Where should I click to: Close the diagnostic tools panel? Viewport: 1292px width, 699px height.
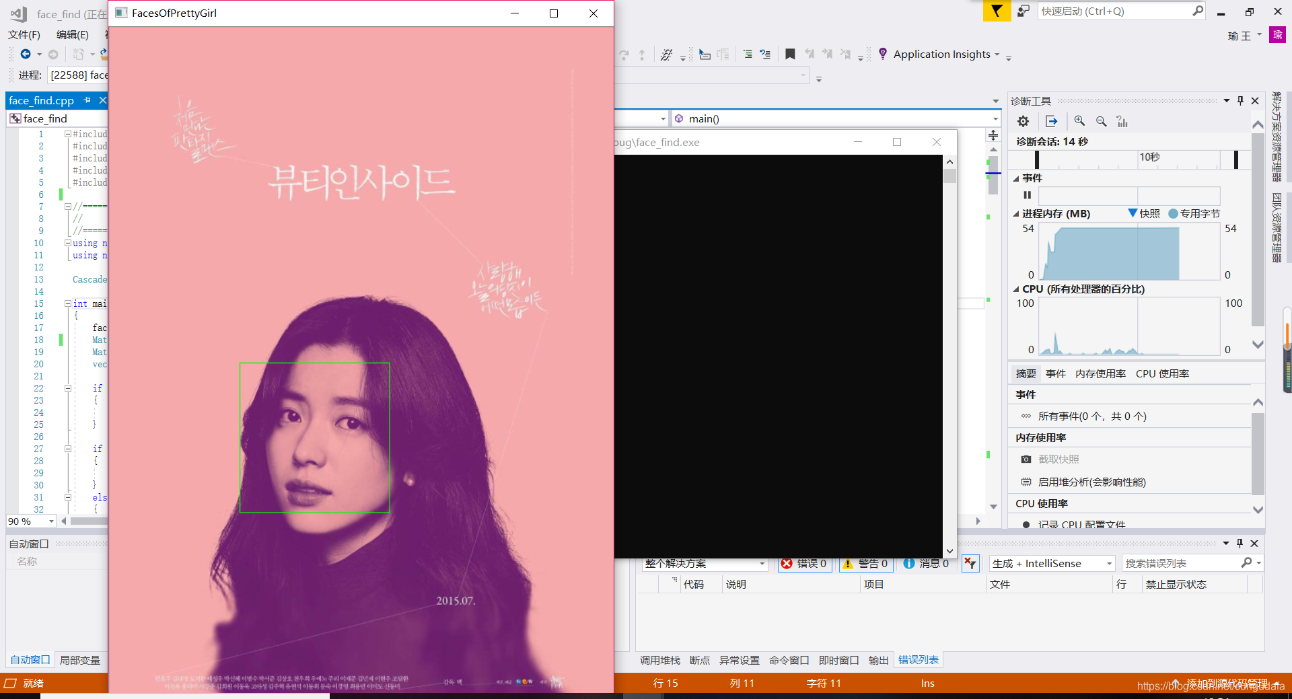click(x=1255, y=100)
